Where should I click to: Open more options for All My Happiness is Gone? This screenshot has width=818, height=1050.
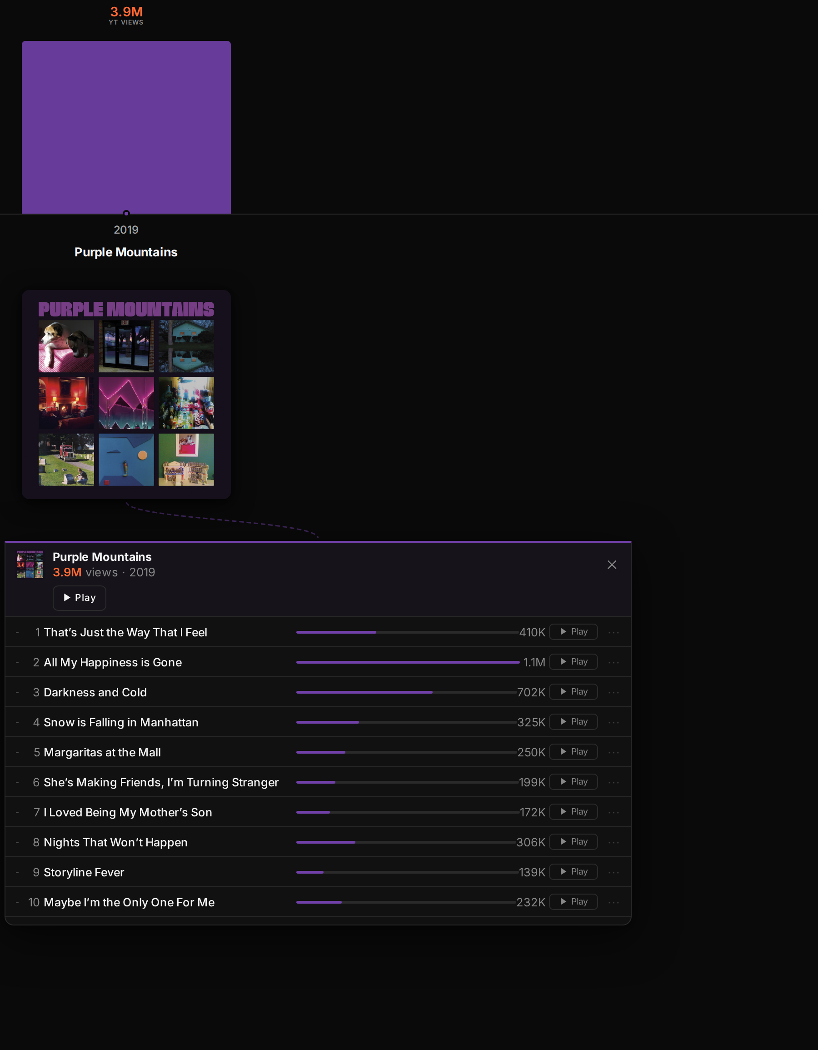(614, 663)
